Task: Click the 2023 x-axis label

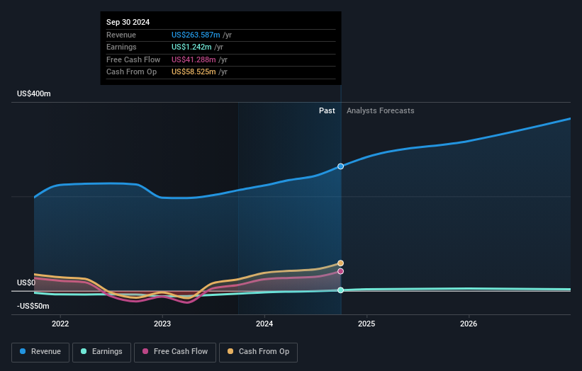Action: coord(162,324)
